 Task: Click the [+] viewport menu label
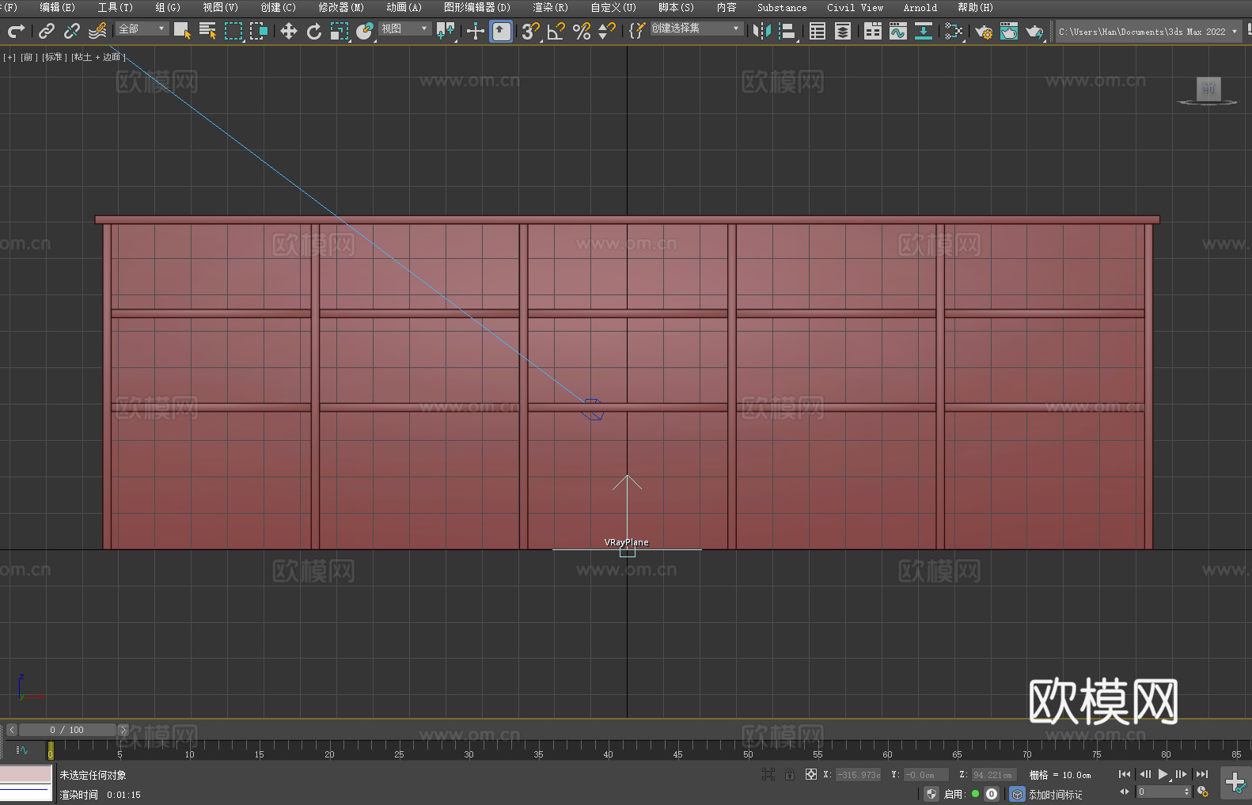9,57
